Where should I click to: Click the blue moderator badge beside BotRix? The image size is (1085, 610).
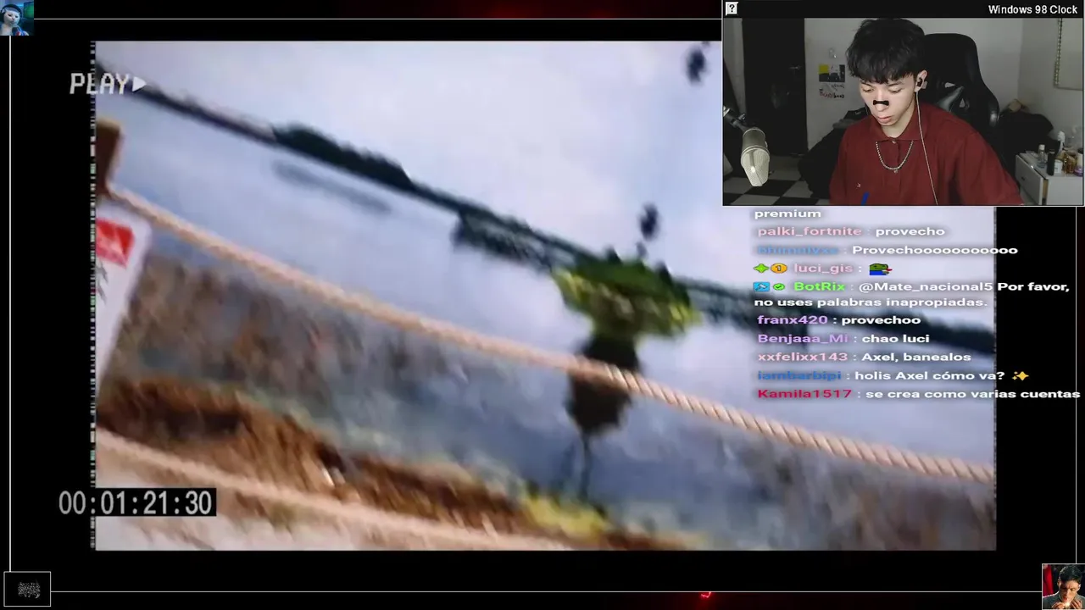click(761, 287)
